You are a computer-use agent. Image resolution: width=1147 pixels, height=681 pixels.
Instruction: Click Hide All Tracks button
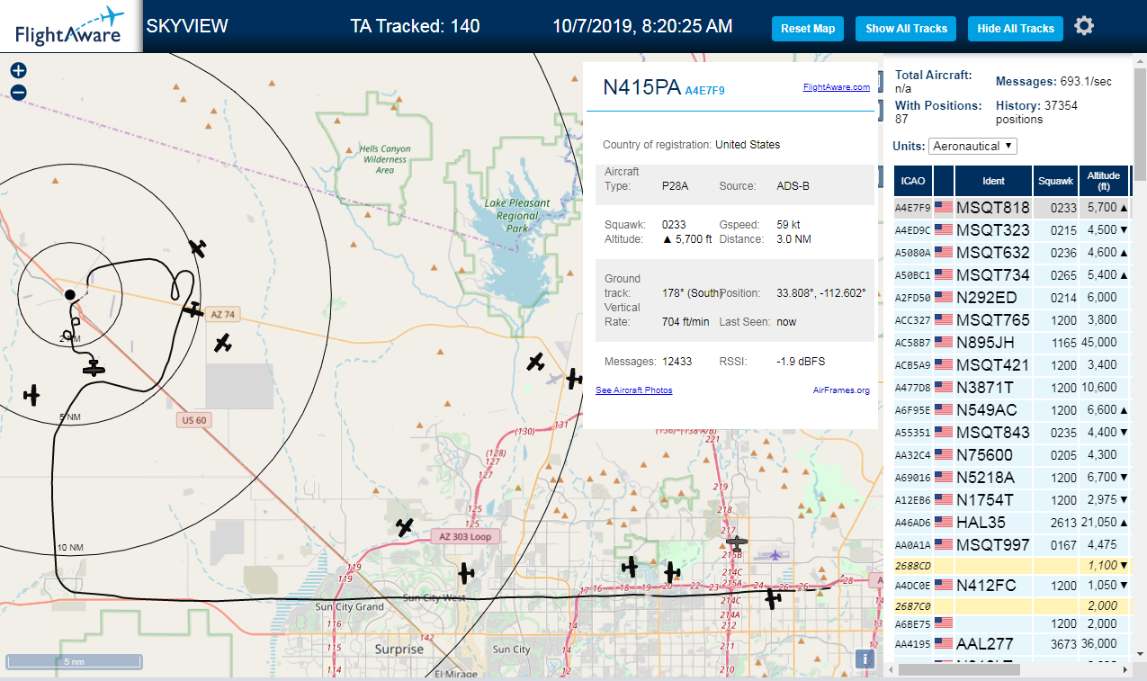1016,29
